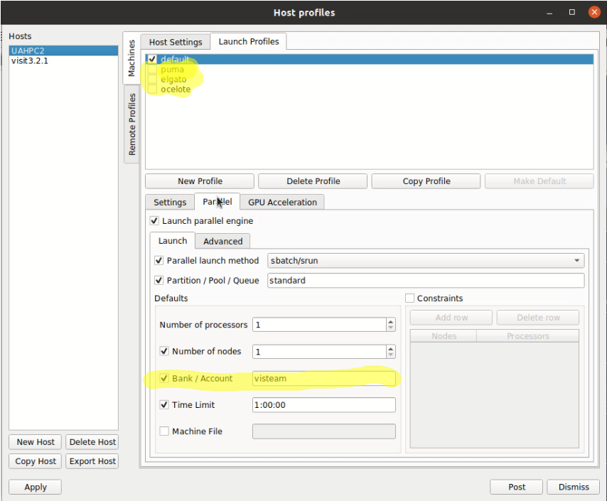This screenshot has width=607, height=501.
Task: Click the Export Host button
Action: (x=92, y=461)
